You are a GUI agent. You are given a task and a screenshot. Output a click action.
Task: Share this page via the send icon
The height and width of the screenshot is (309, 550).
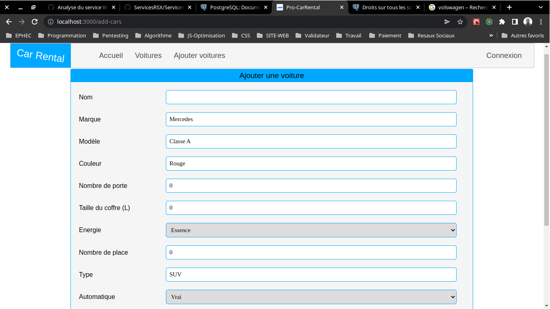[447, 22]
